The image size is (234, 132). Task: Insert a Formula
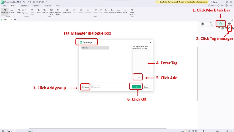pos(112,11)
